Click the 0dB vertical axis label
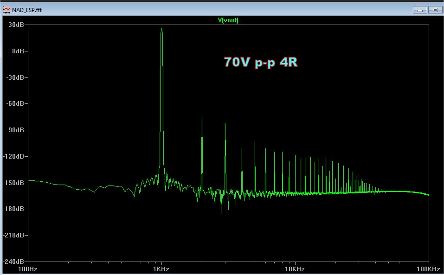 click(x=18, y=51)
